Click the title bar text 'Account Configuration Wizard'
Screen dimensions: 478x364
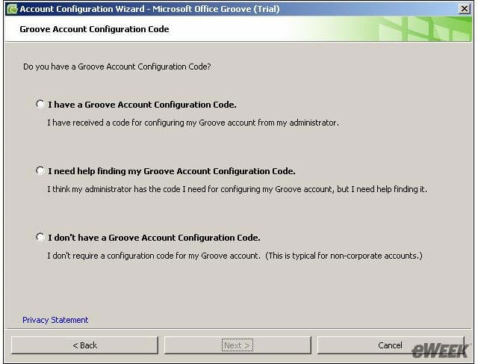tap(82, 9)
